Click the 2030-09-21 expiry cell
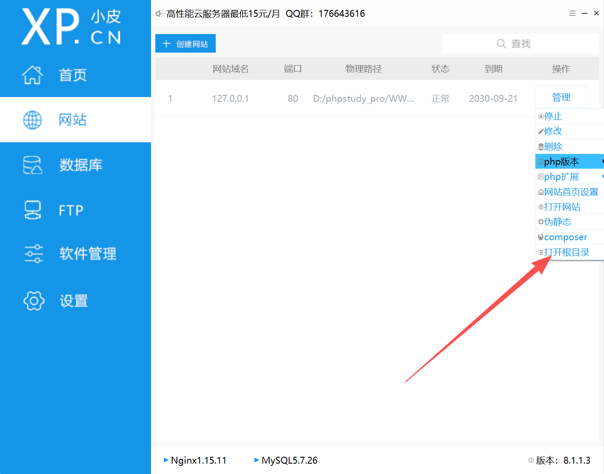The height and width of the screenshot is (474, 604). pos(493,99)
